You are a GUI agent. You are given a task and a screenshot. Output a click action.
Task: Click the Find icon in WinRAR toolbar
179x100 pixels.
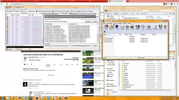pos(132,27)
